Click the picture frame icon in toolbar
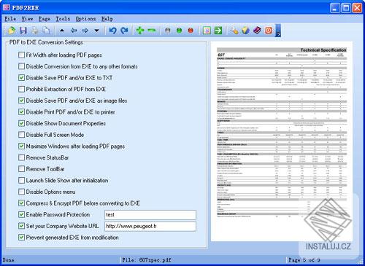Screen dimensions: 365x266 tap(207, 31)
